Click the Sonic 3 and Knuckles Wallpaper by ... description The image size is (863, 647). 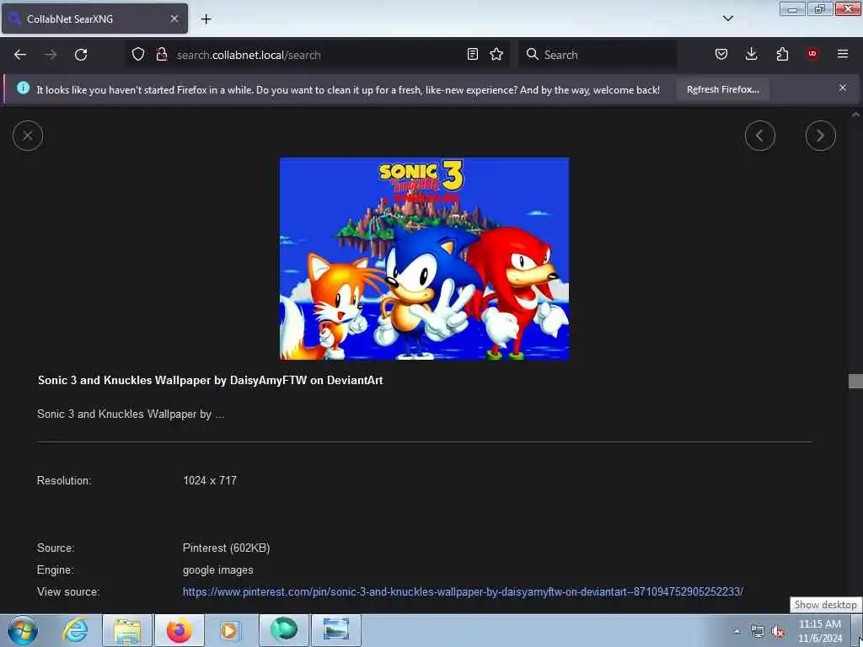pyautogui.click(x=131, y=414)
